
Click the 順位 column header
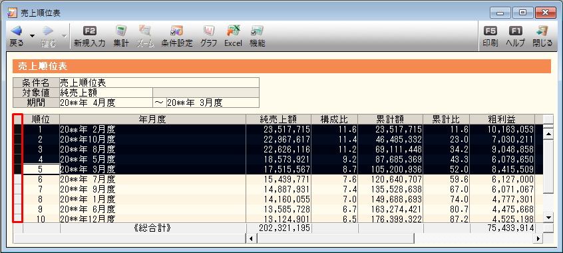(x=41, y=119)
